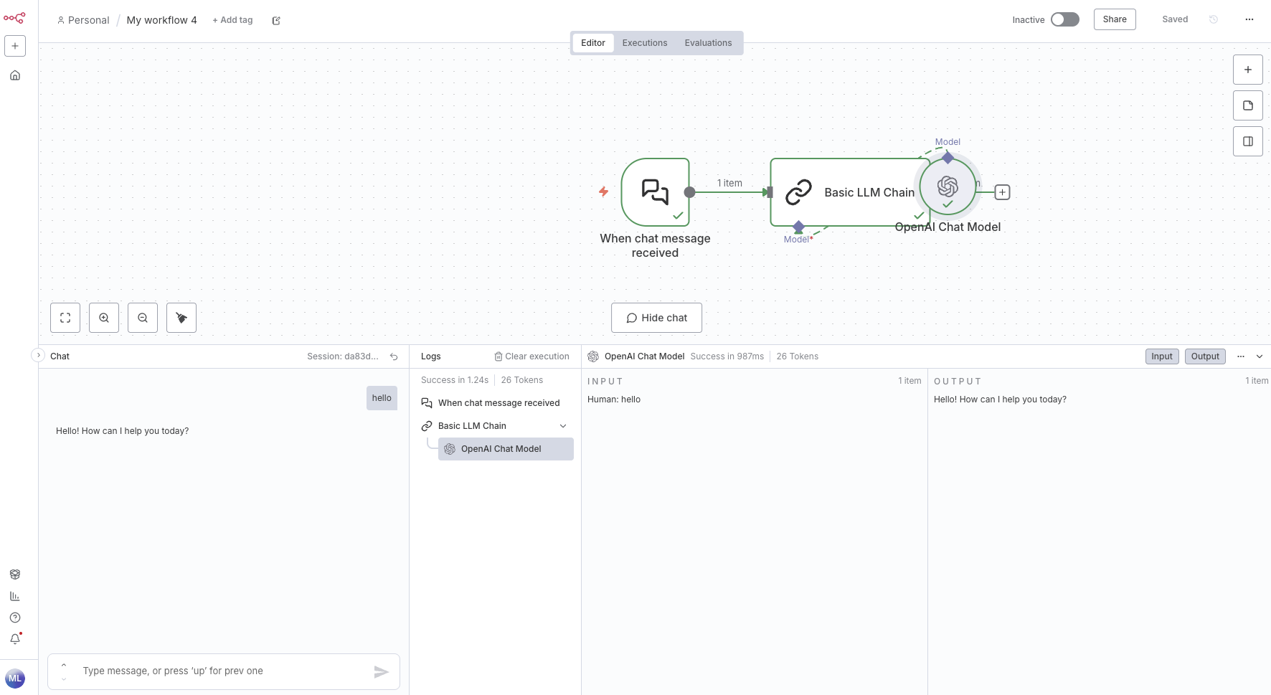Toggle the Input panel view
Image resolution: width=1271 pixels, height=695 pixels.
coord(1161,356)
